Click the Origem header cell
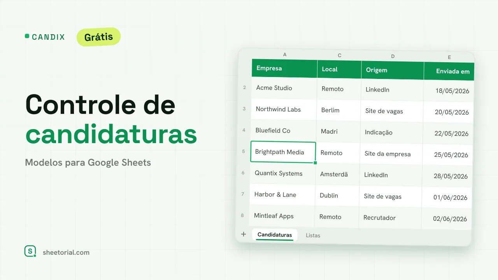This screenshot has height=280, width=498. pos(392,70)
